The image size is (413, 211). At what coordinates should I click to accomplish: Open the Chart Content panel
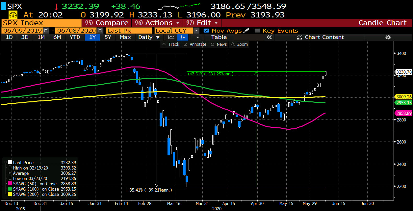(x=320, y=37)
